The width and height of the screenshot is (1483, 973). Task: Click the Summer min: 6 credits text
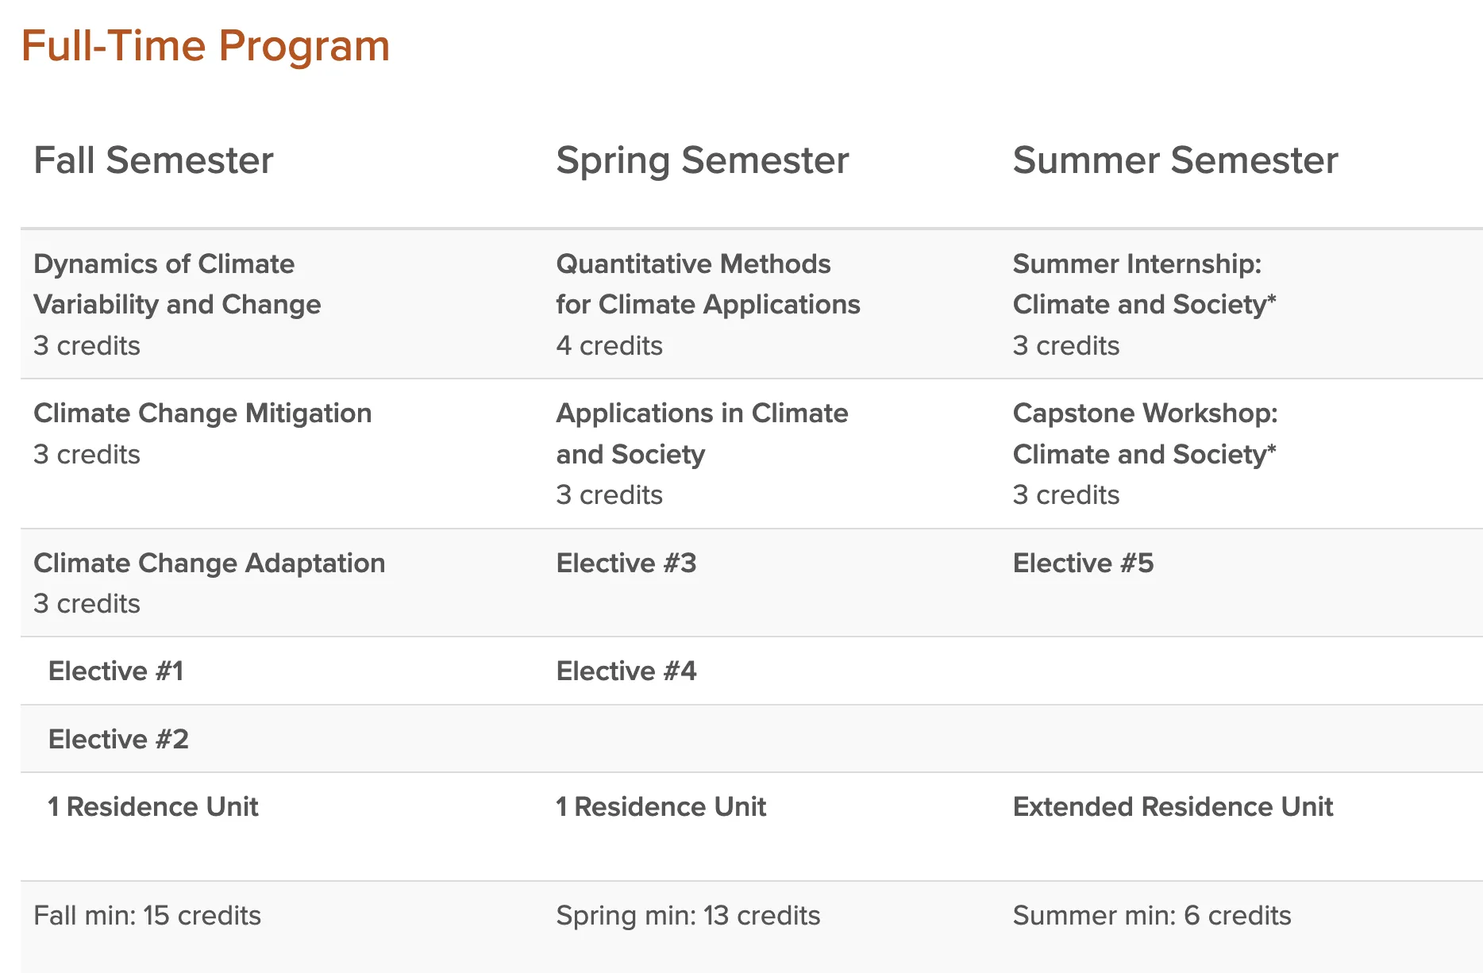[1151, 916]
